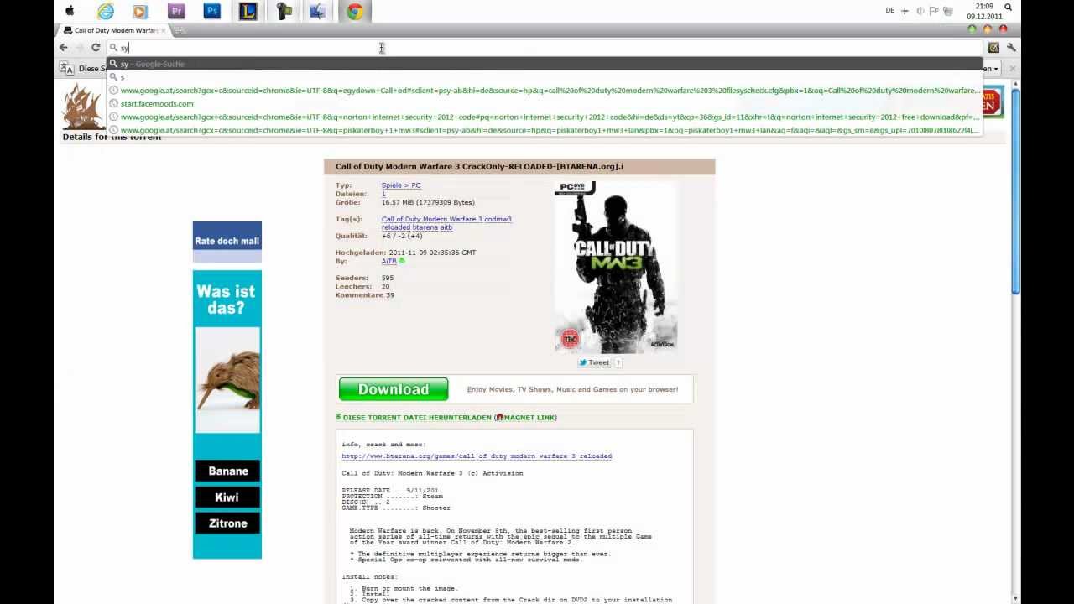Go back to the previous page

pyautogui.click(x=64, y=48)
